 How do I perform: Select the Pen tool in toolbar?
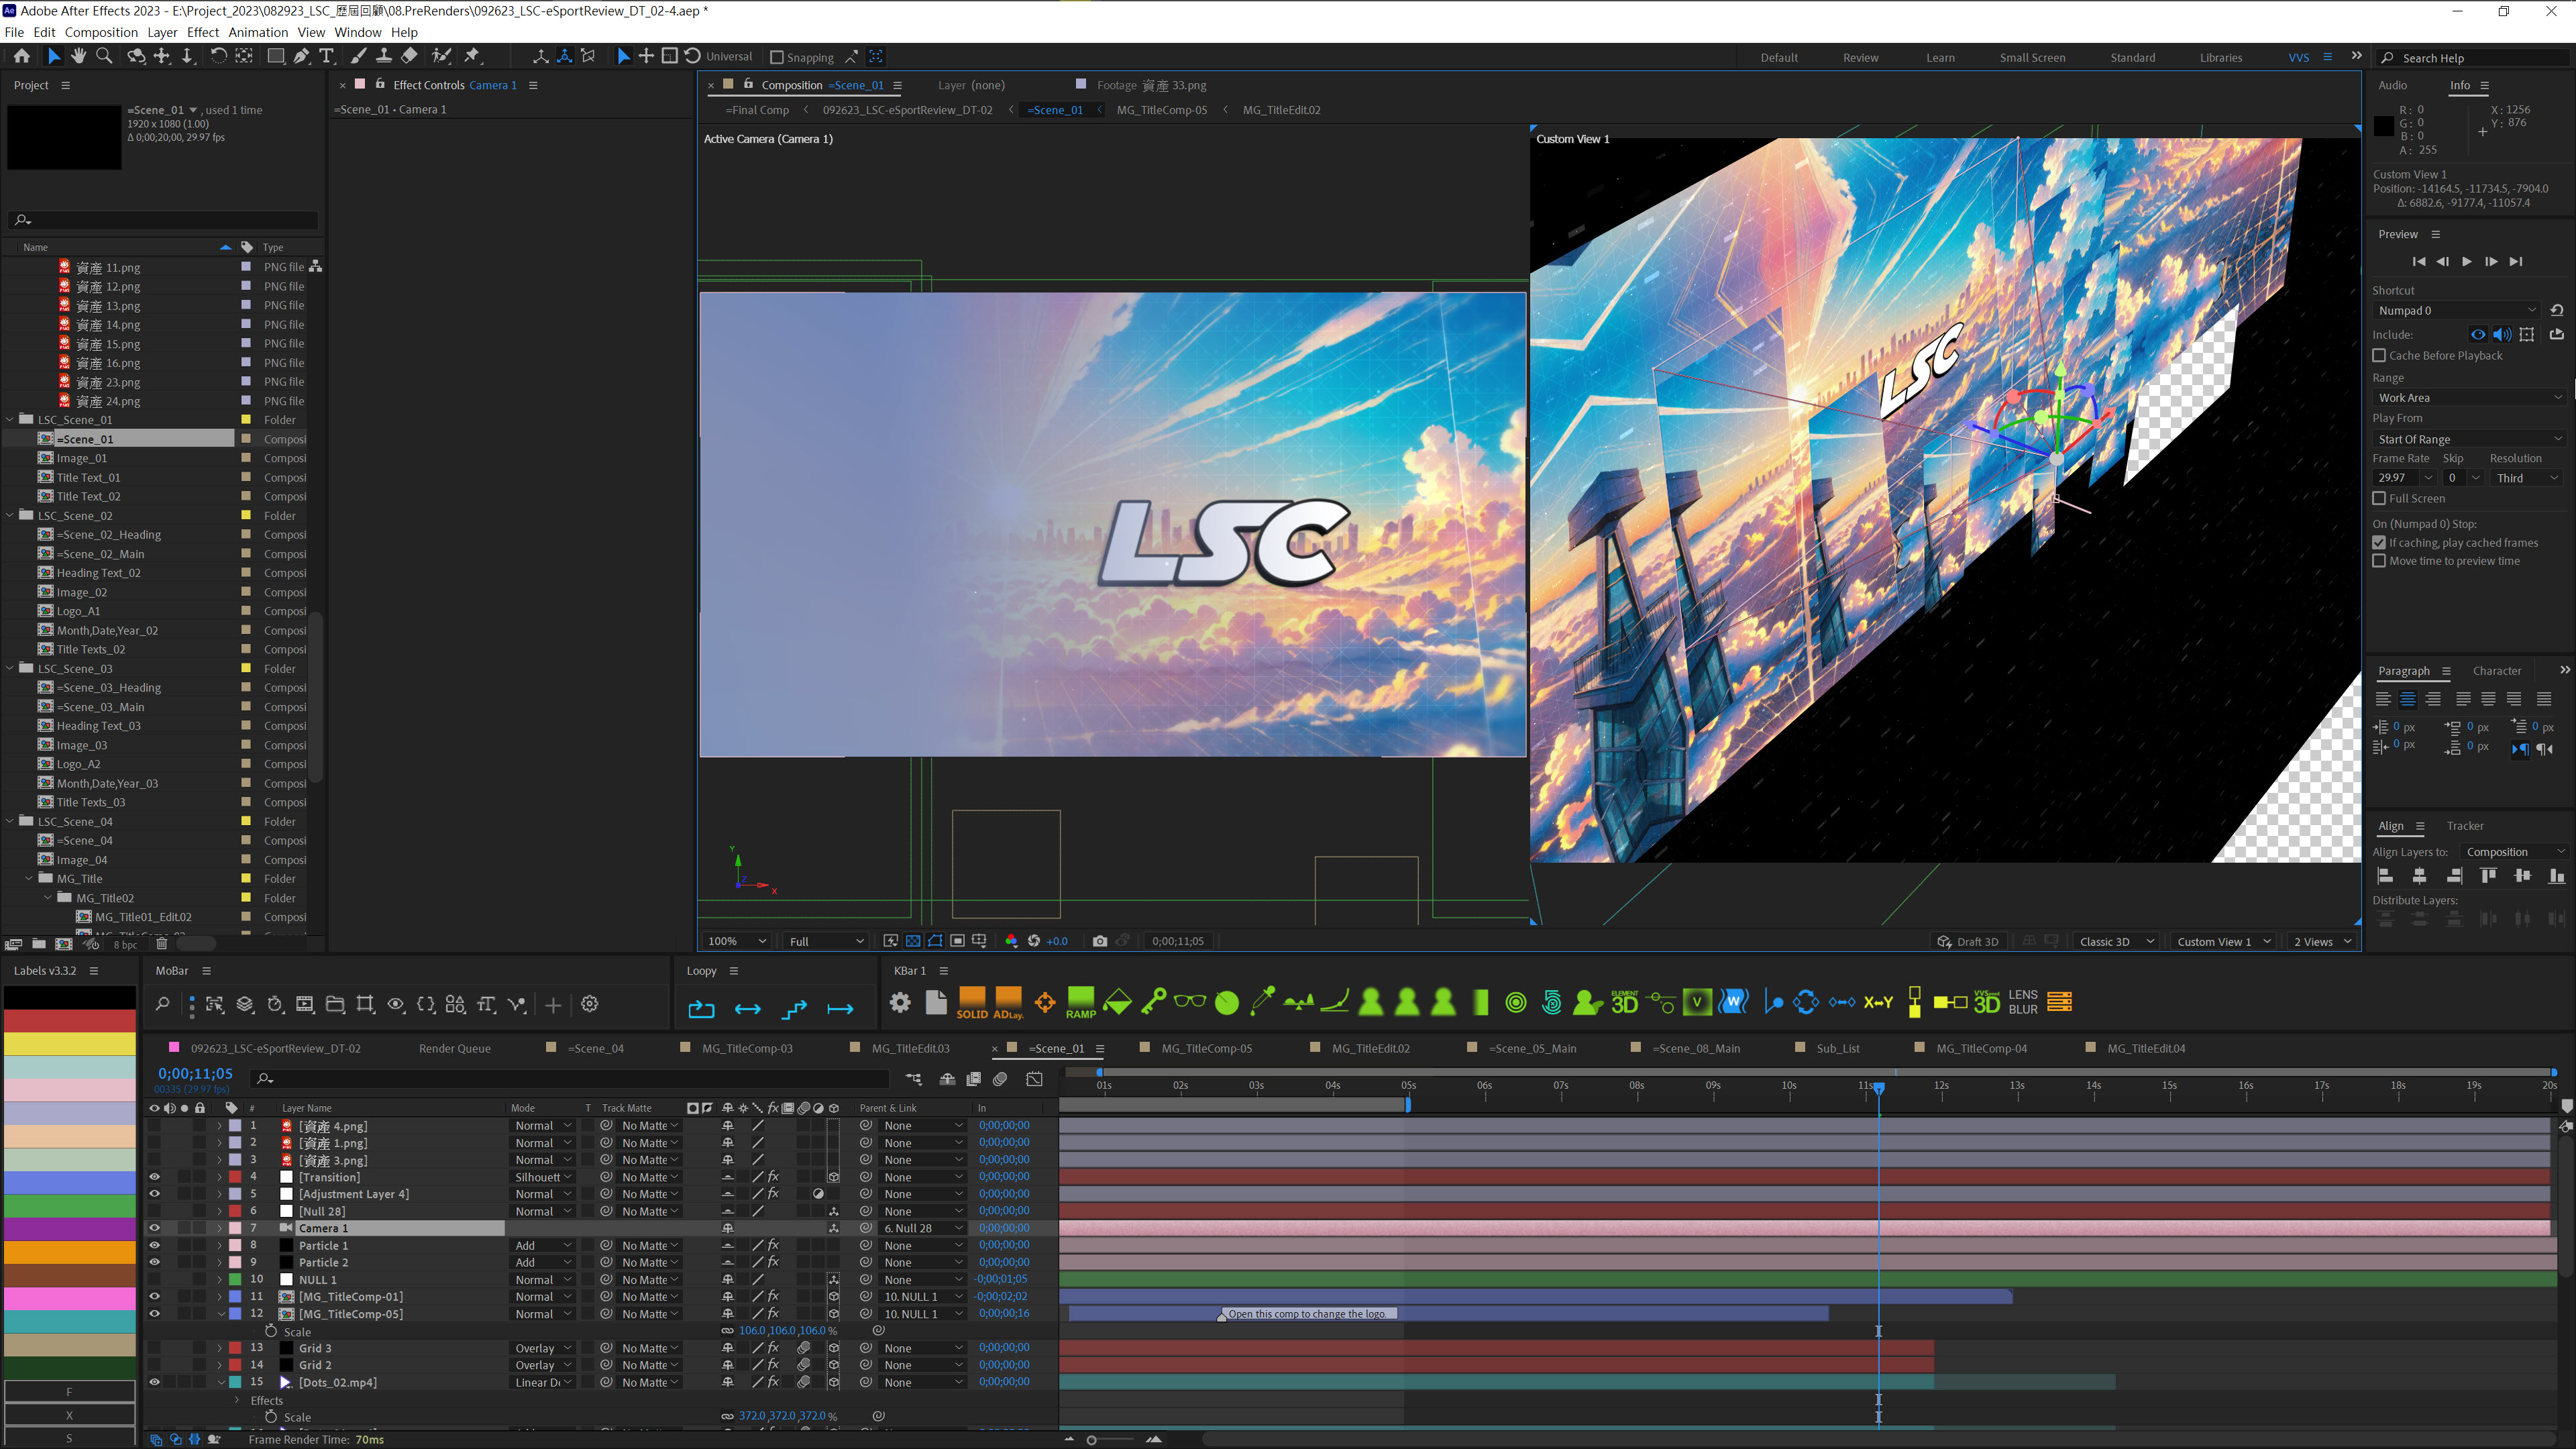click(301, 57)
